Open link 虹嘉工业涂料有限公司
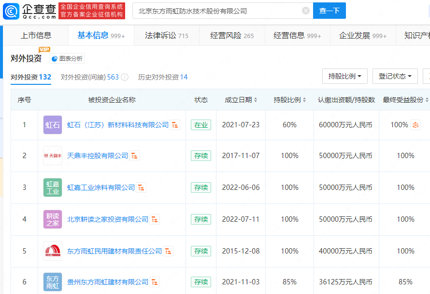Image resolution: width=430 pixels, height=294 pixels. (x=101, y=187)
